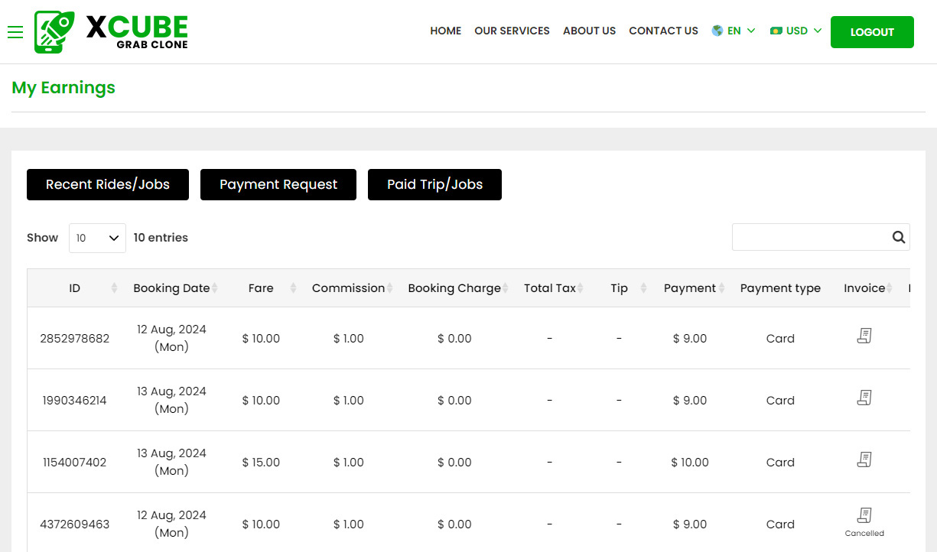Open OUR SERVICES from navigation
937x552 pixels.
(x=512, y=31)
